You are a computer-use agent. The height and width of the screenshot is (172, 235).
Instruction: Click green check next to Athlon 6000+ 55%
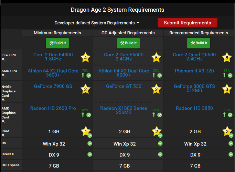[x=160, y=76]
